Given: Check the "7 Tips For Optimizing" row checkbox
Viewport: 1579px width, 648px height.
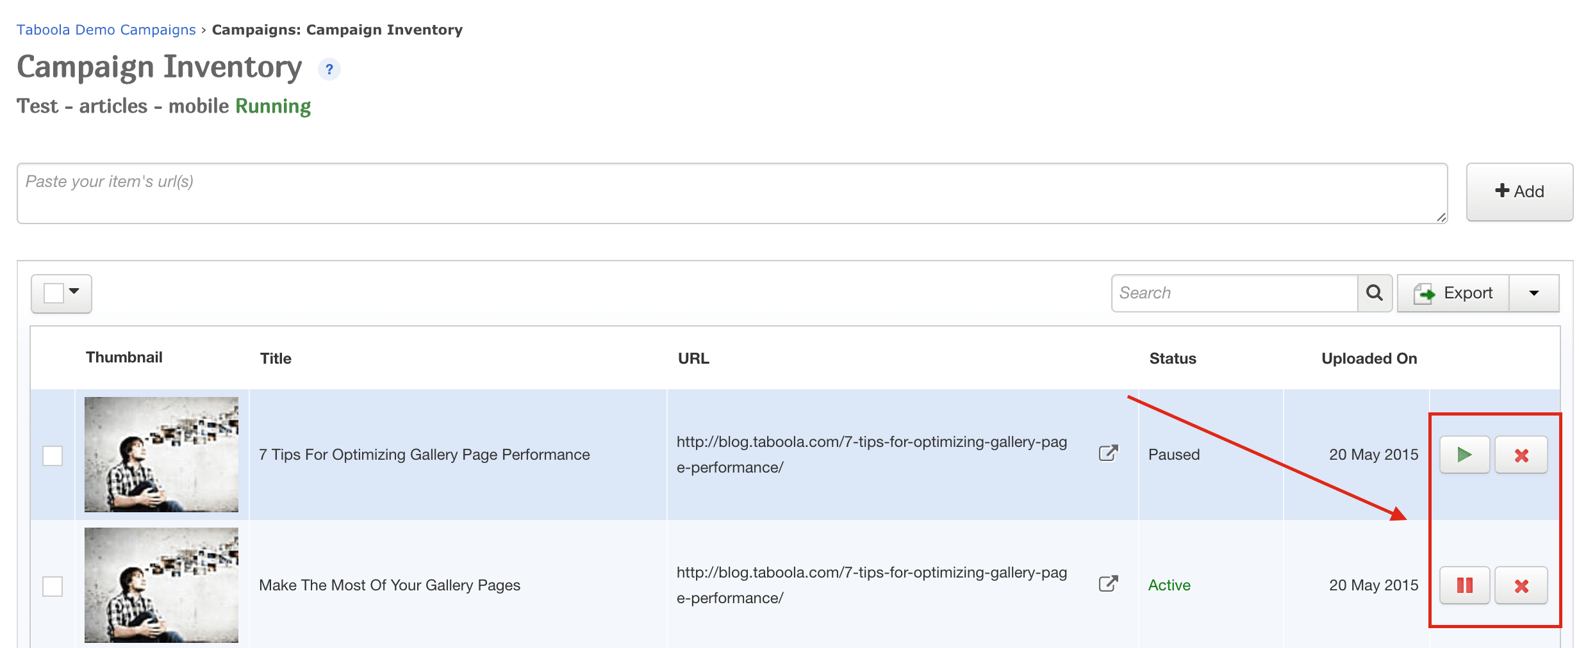Looking at the screenshot, I should click(x=53, y=455).
